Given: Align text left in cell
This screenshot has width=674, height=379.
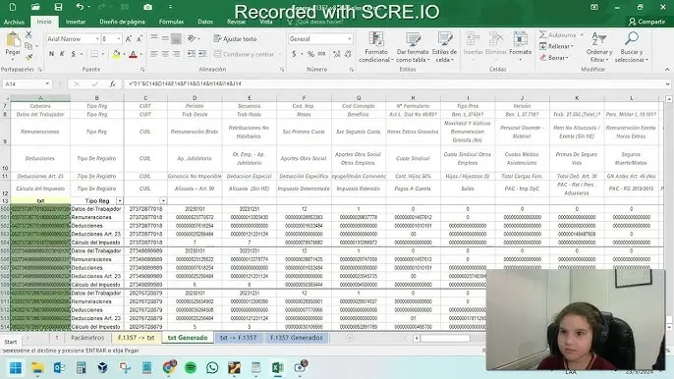Looking at the screenshot, I should [x=154, y=54].
